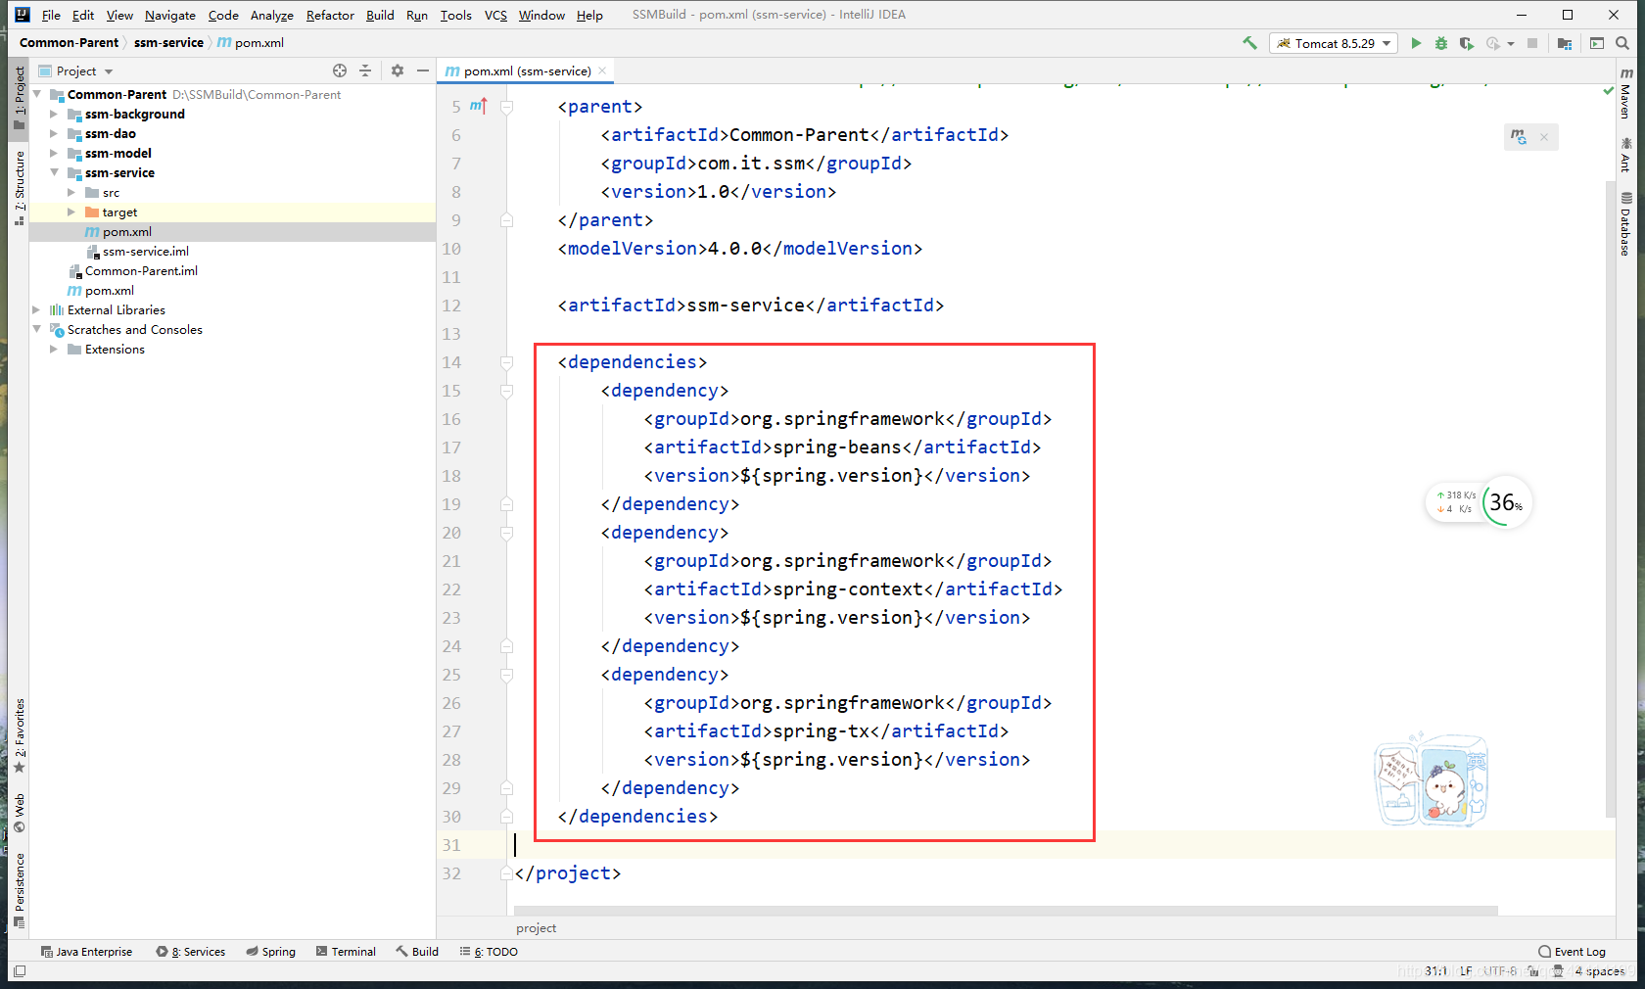Click ssm-service breadcrumb in navigation bar
The width and height of the screenshot is (1645, 989).
(x=168, y=43)
